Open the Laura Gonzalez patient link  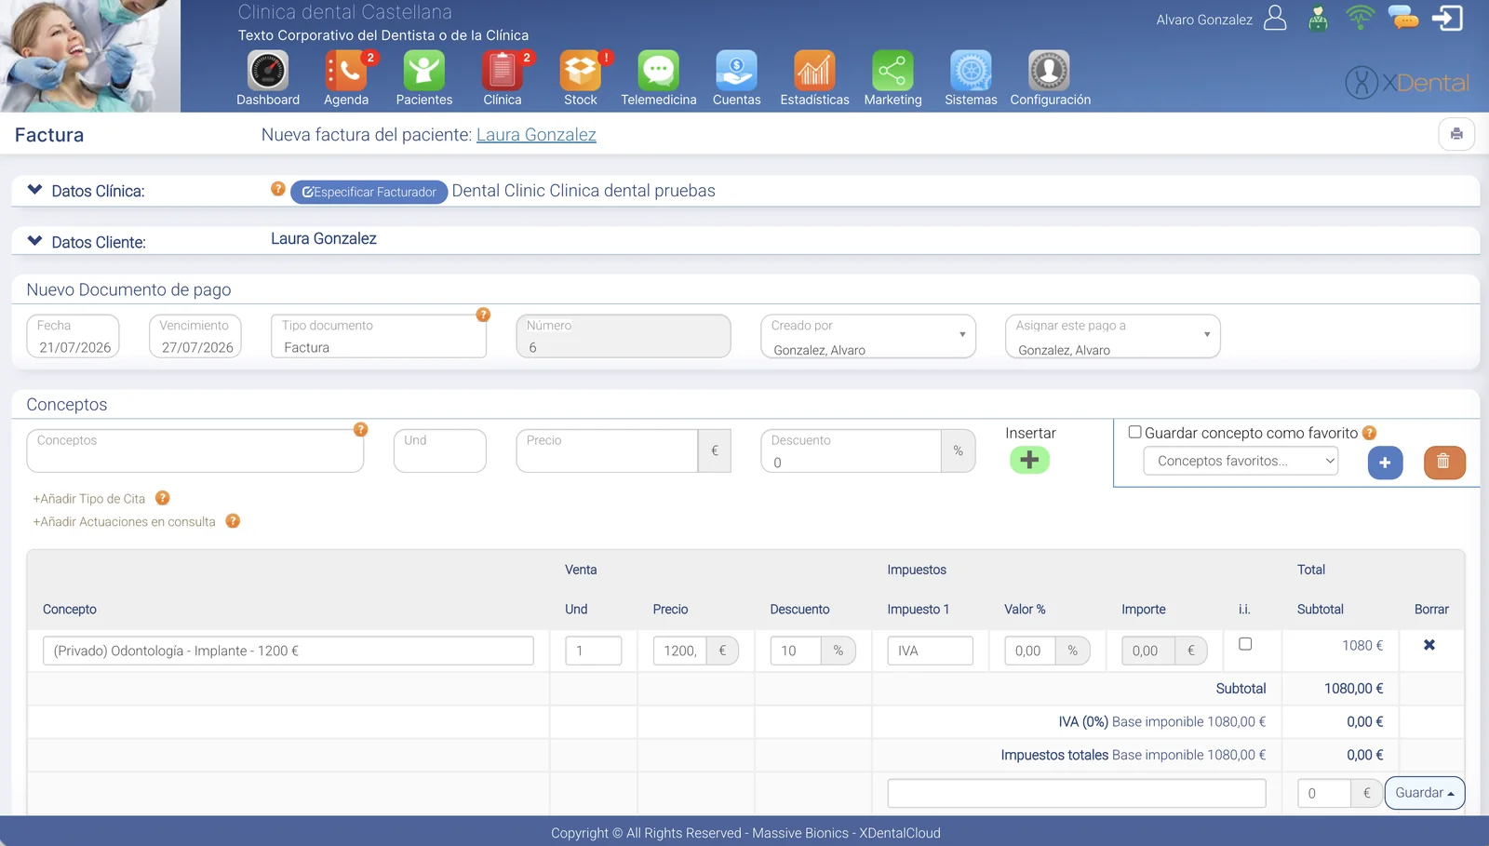coord(536,135)
